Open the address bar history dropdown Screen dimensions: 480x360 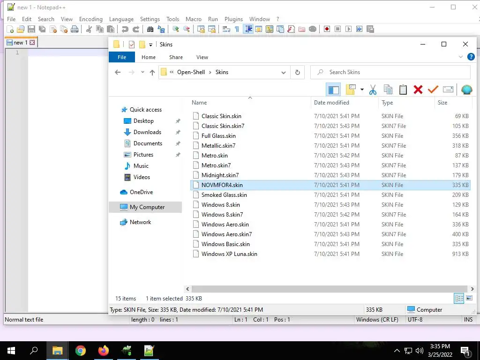(284, 73)
